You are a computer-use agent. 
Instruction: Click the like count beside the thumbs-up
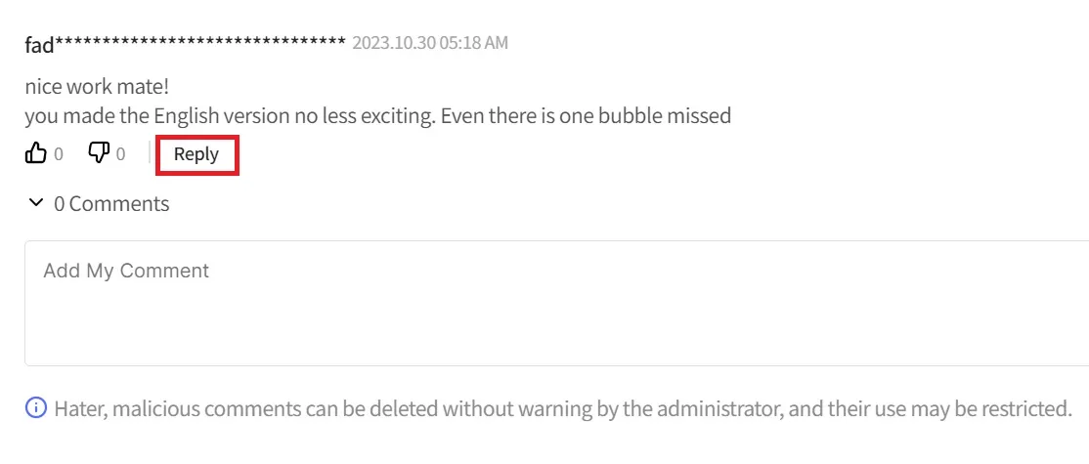click(x=59, y=154)
